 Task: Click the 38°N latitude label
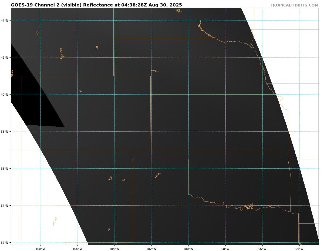[x=5, y=132]
